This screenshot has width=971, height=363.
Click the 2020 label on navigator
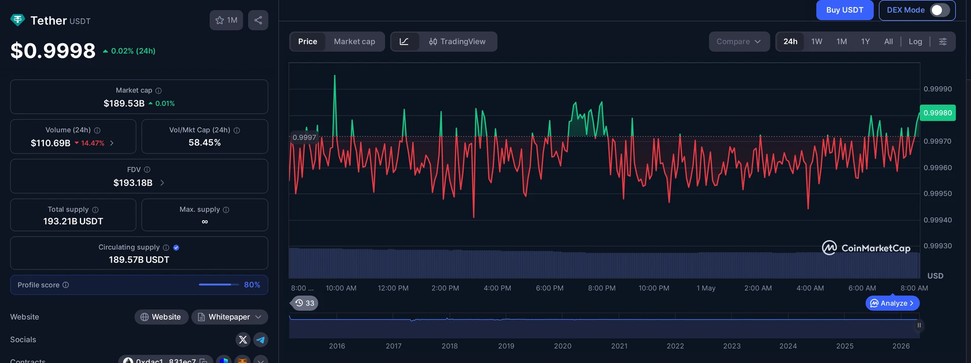coord(562,346)
